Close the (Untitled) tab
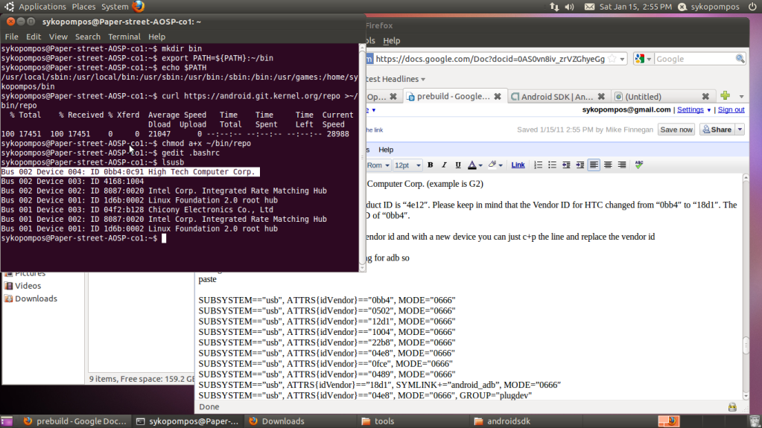The height and width of the screenshot is (428, 762). point(705,97)
